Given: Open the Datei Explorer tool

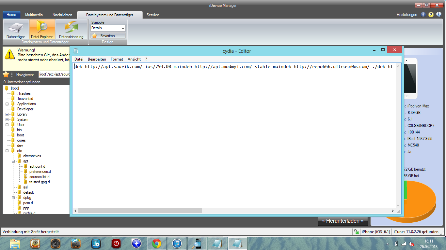Looking at the screenshot, I should (x=42, y=29).
